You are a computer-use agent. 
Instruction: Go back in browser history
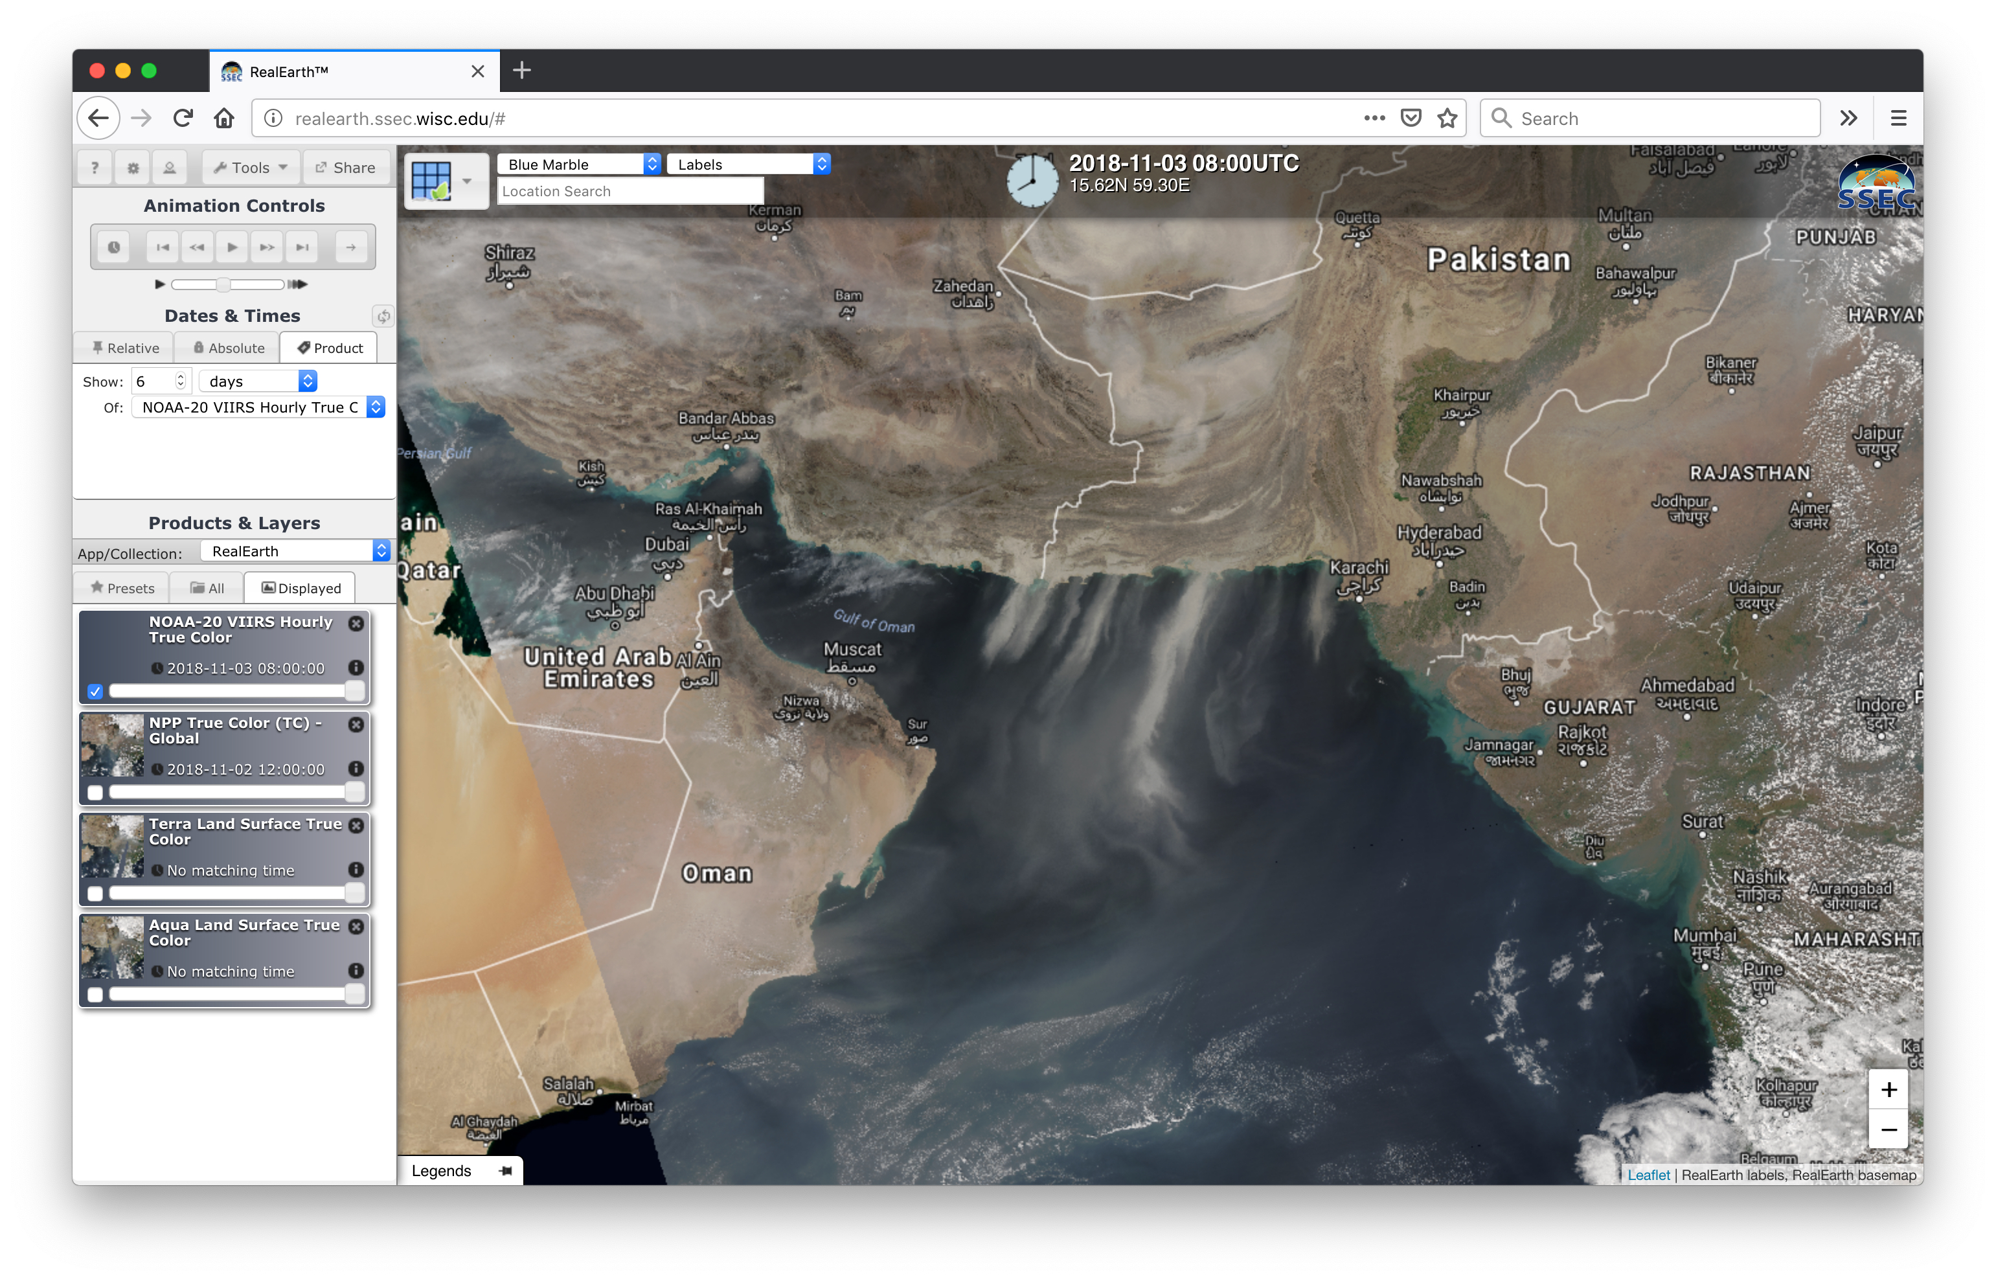98,118
